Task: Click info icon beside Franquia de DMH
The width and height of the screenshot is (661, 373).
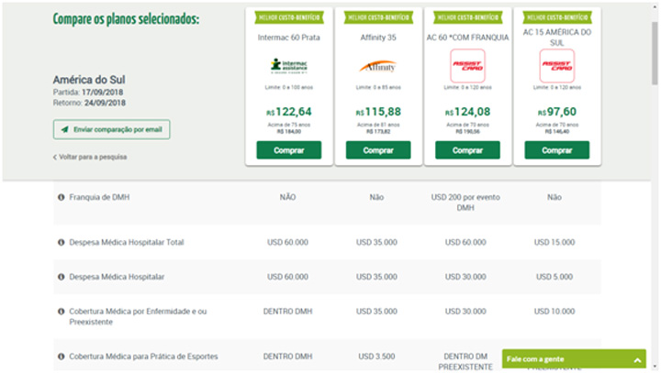Action: point(62,197)
